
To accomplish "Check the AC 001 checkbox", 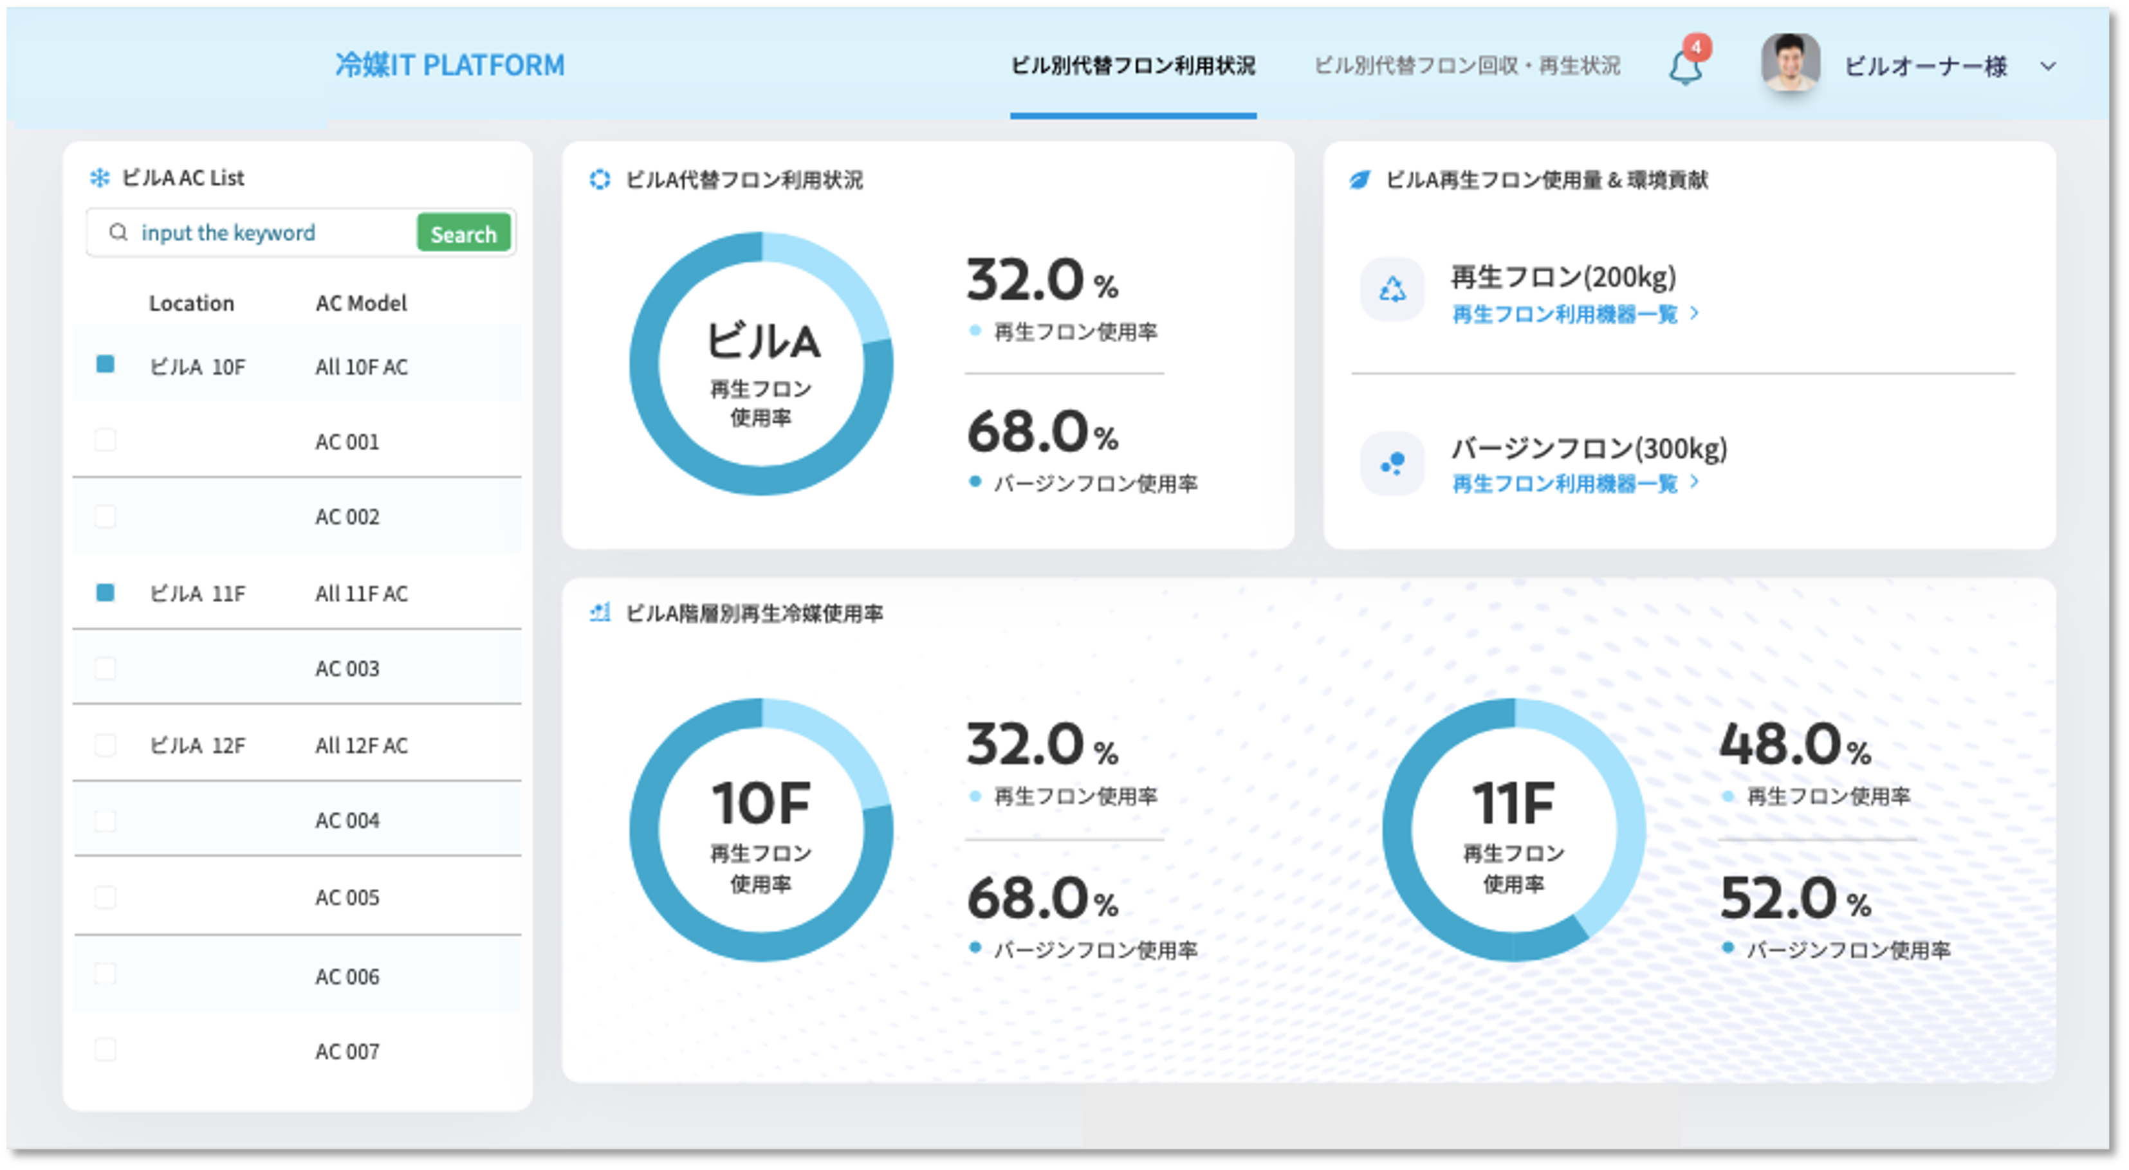I will tap(105, 441).
